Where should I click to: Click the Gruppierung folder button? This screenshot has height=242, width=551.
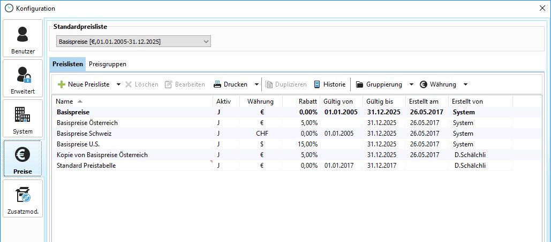pyautogui.click(x=379, y=84)
